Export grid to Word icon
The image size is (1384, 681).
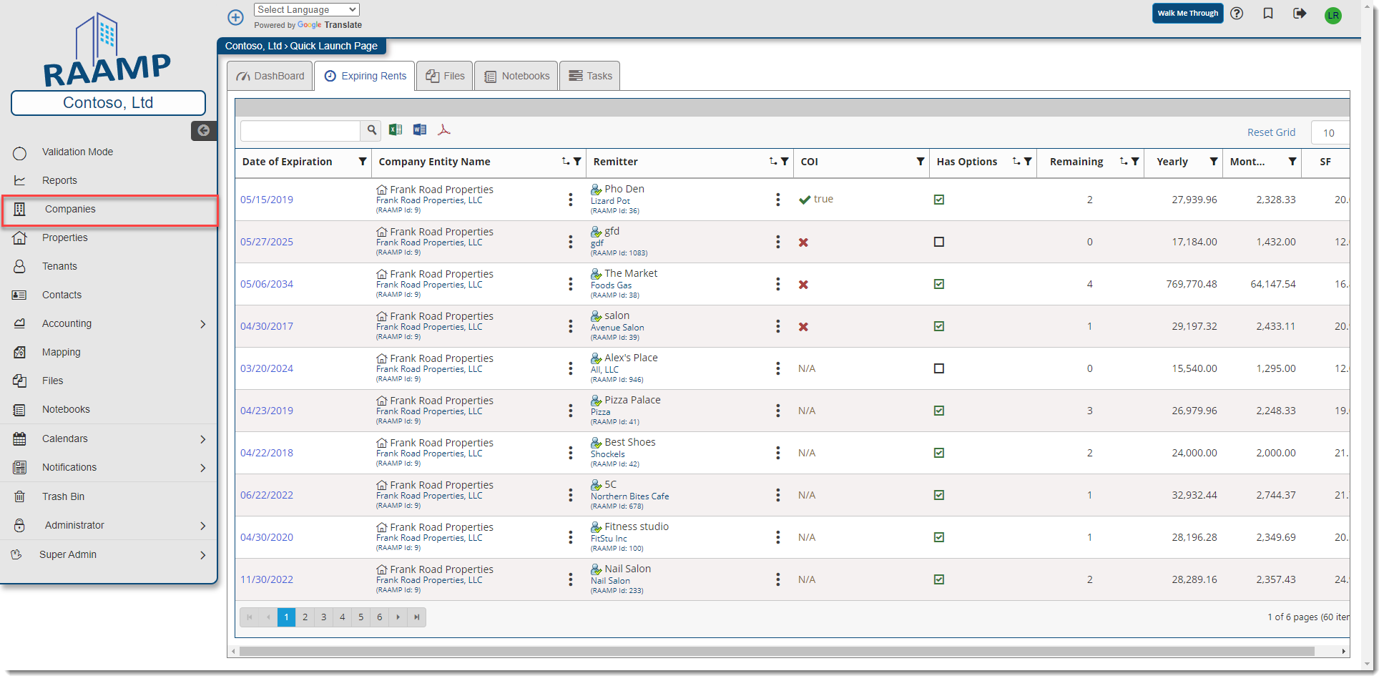(420, 129)
